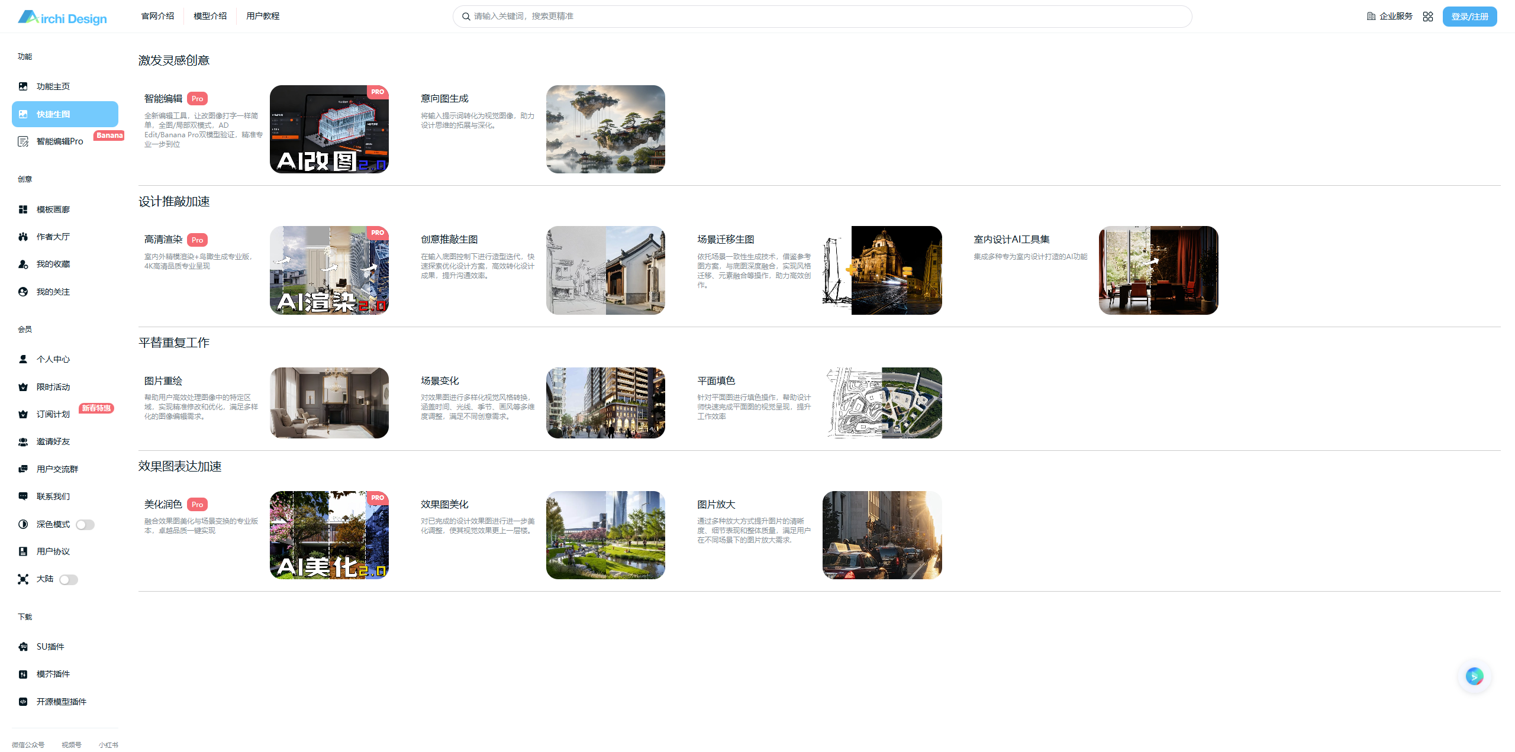Open 邀请好友 invite friends icon
1515x752 pixels.
(23, 442)
